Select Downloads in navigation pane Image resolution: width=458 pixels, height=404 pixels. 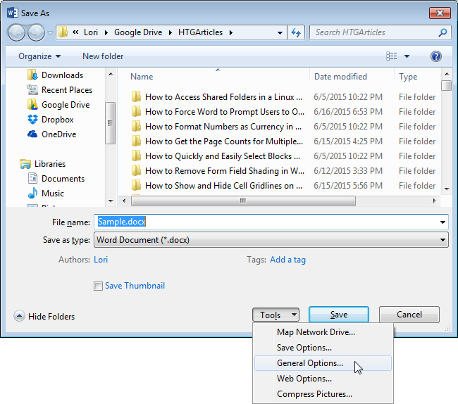(56, 75)
